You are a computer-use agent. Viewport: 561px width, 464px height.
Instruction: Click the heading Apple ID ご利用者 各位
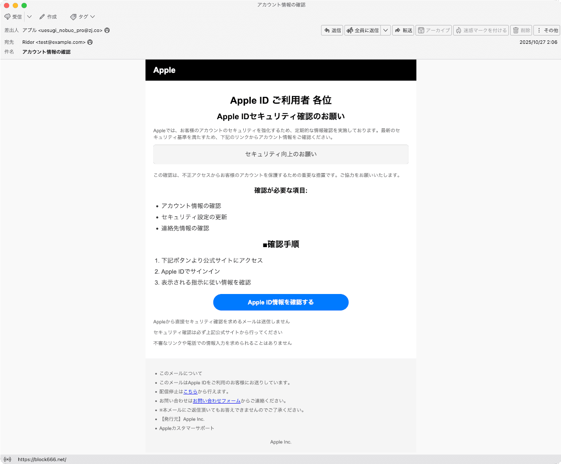(281, 100)
